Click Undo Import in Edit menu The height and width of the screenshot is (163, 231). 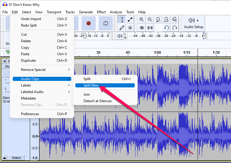click(42, 19)
